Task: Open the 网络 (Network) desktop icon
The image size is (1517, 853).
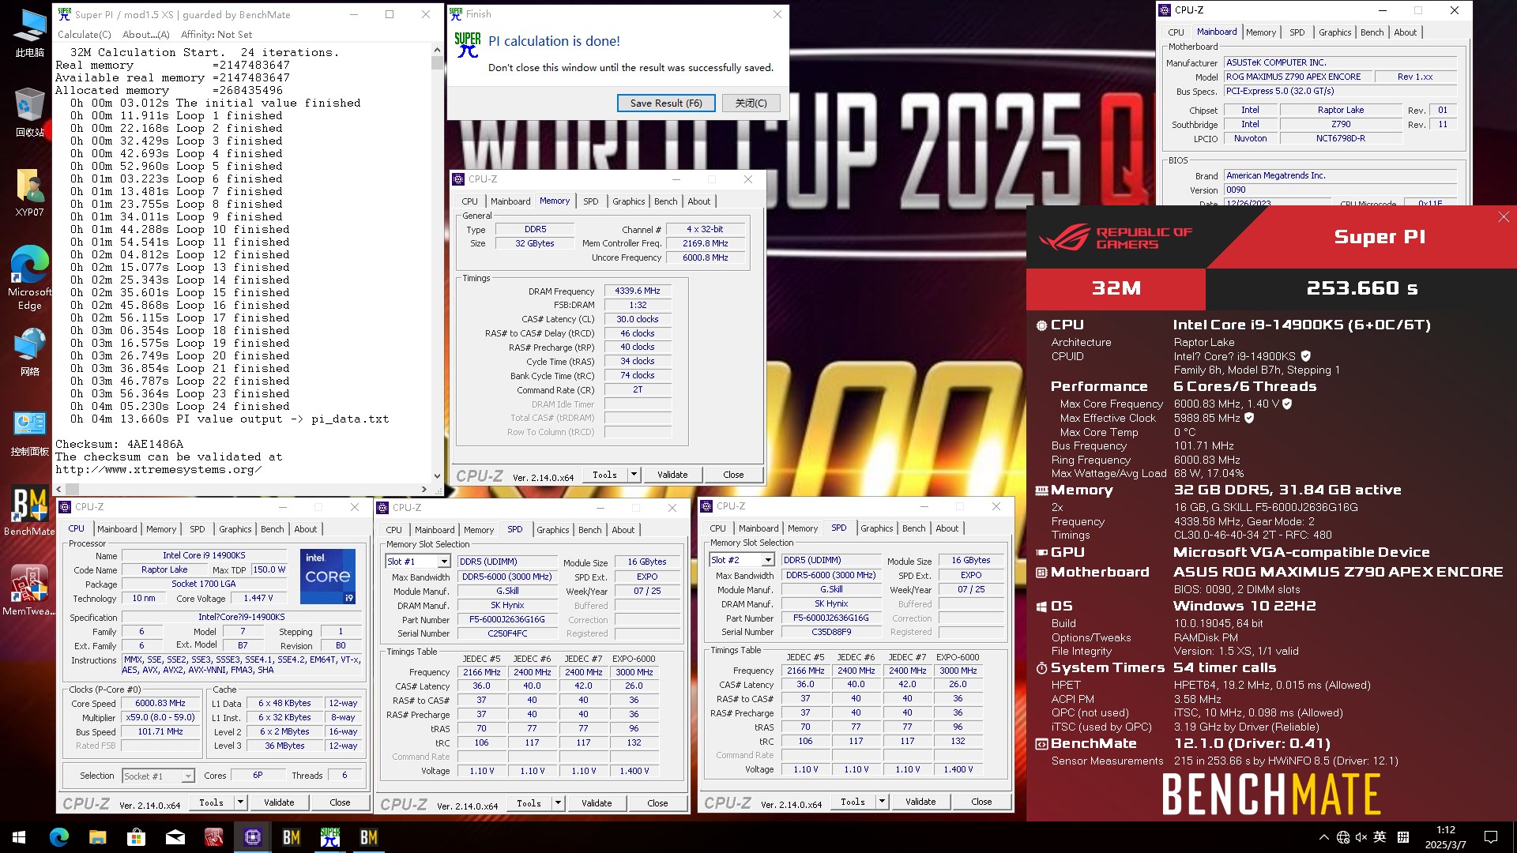Action: (29, 351)
